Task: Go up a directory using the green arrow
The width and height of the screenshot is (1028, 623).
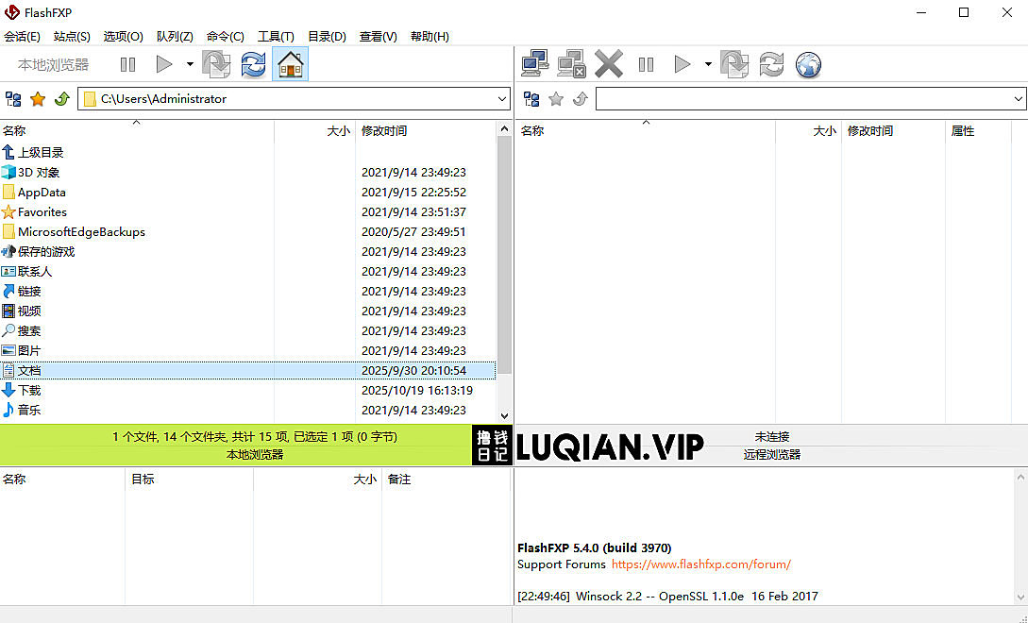Action: [x=61, y=98]
